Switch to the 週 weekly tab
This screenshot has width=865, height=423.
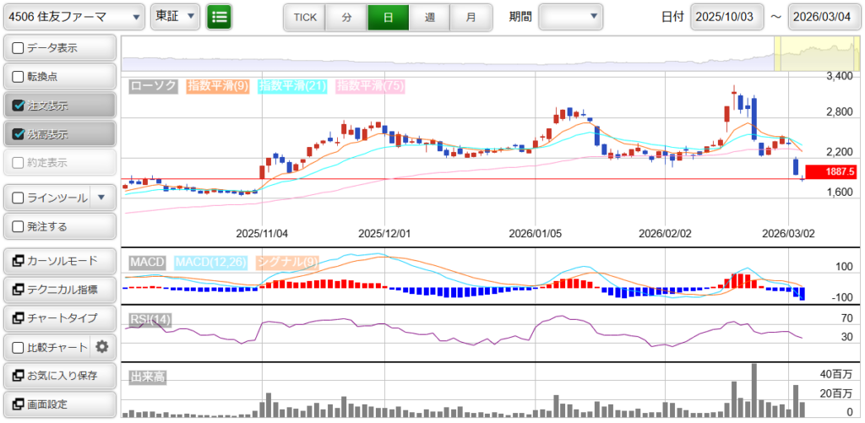click(429, 17)
